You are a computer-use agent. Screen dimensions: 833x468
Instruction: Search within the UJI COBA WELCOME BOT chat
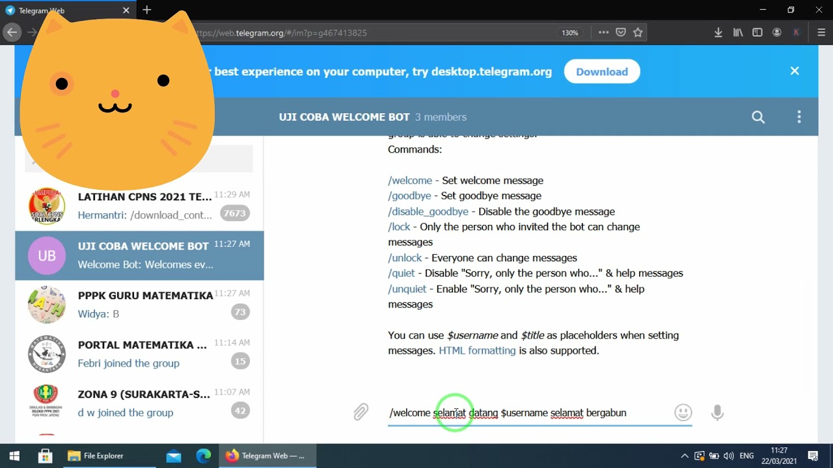(x=758, y=117)
